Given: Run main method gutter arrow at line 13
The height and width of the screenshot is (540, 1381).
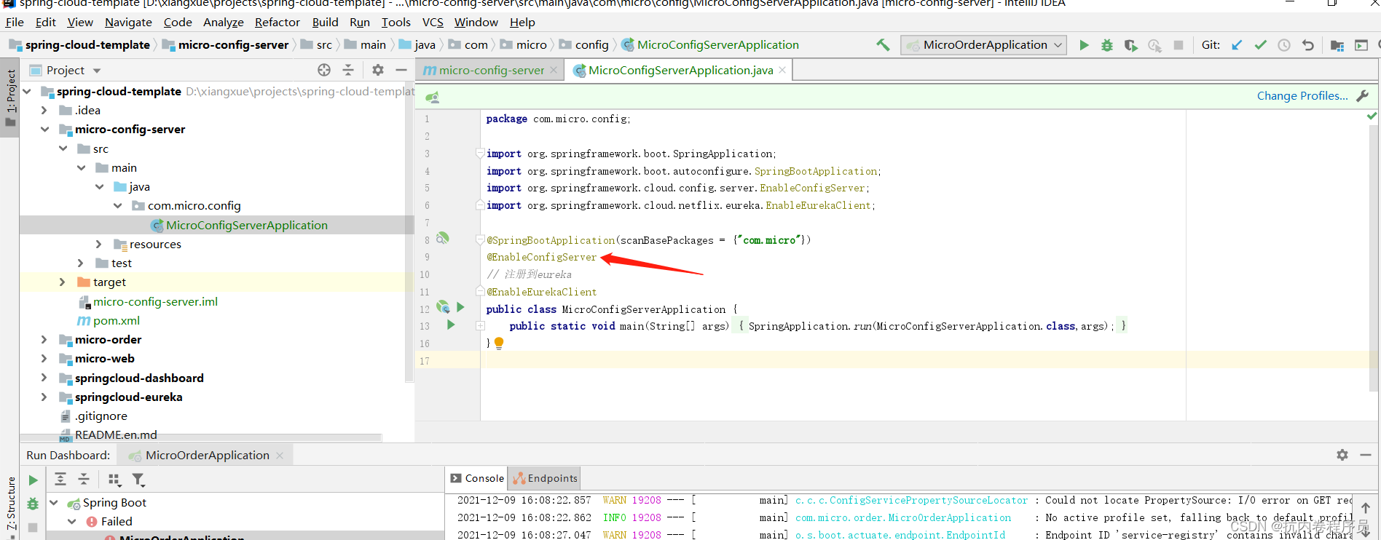Looking at the screenshot, I should coord(451,325).
